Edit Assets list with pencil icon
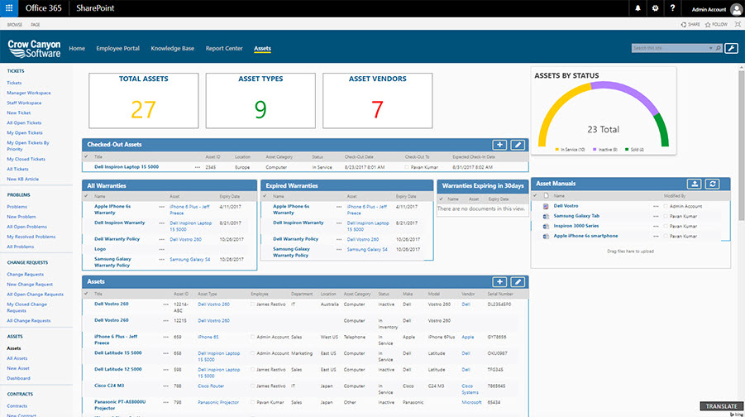Image resolution: width=745 pixels, height=417 pixels. tap(518, 282)
